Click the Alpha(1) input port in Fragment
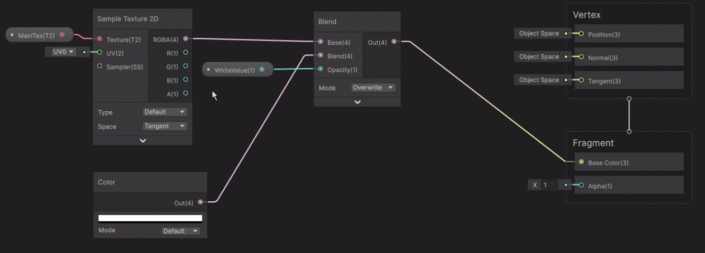 581,186
